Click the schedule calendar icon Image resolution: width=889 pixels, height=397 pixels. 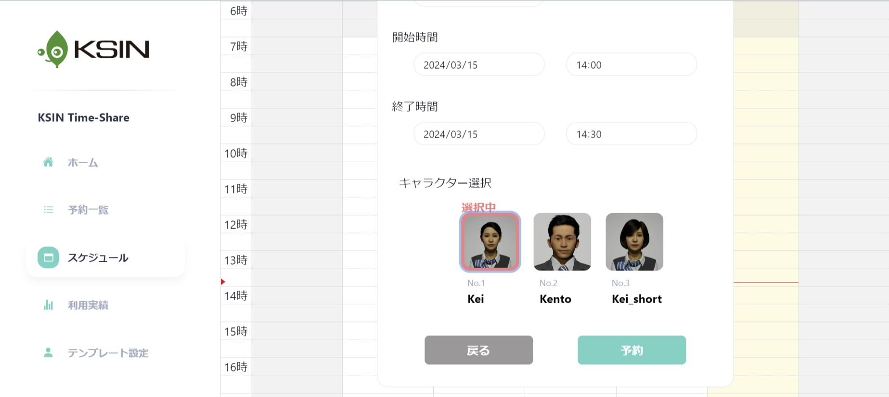[48, 257]
